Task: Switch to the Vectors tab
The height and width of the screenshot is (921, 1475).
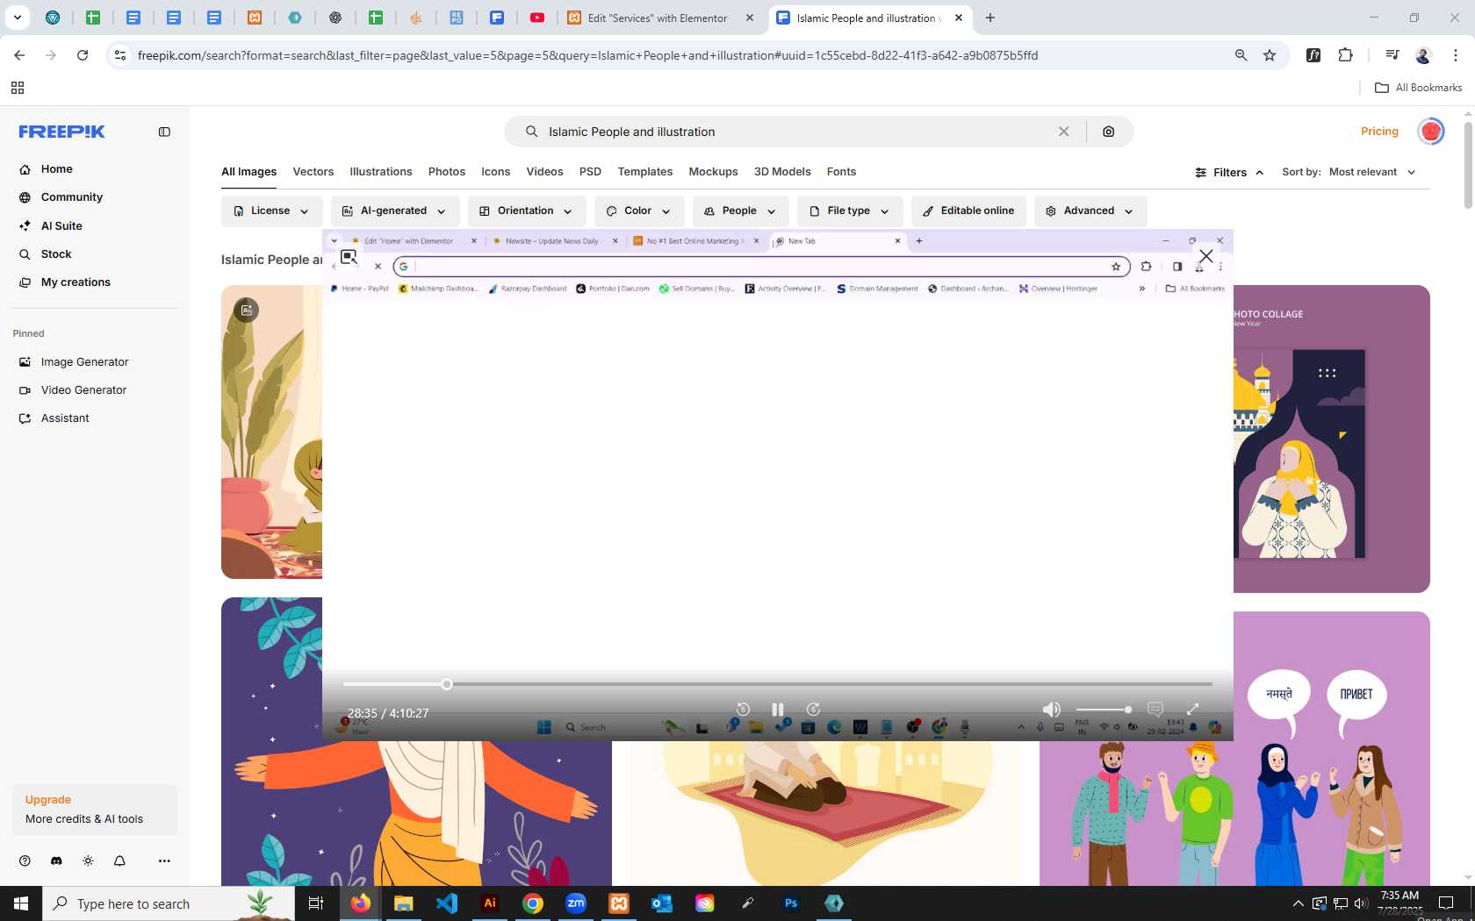Action: 313,172
